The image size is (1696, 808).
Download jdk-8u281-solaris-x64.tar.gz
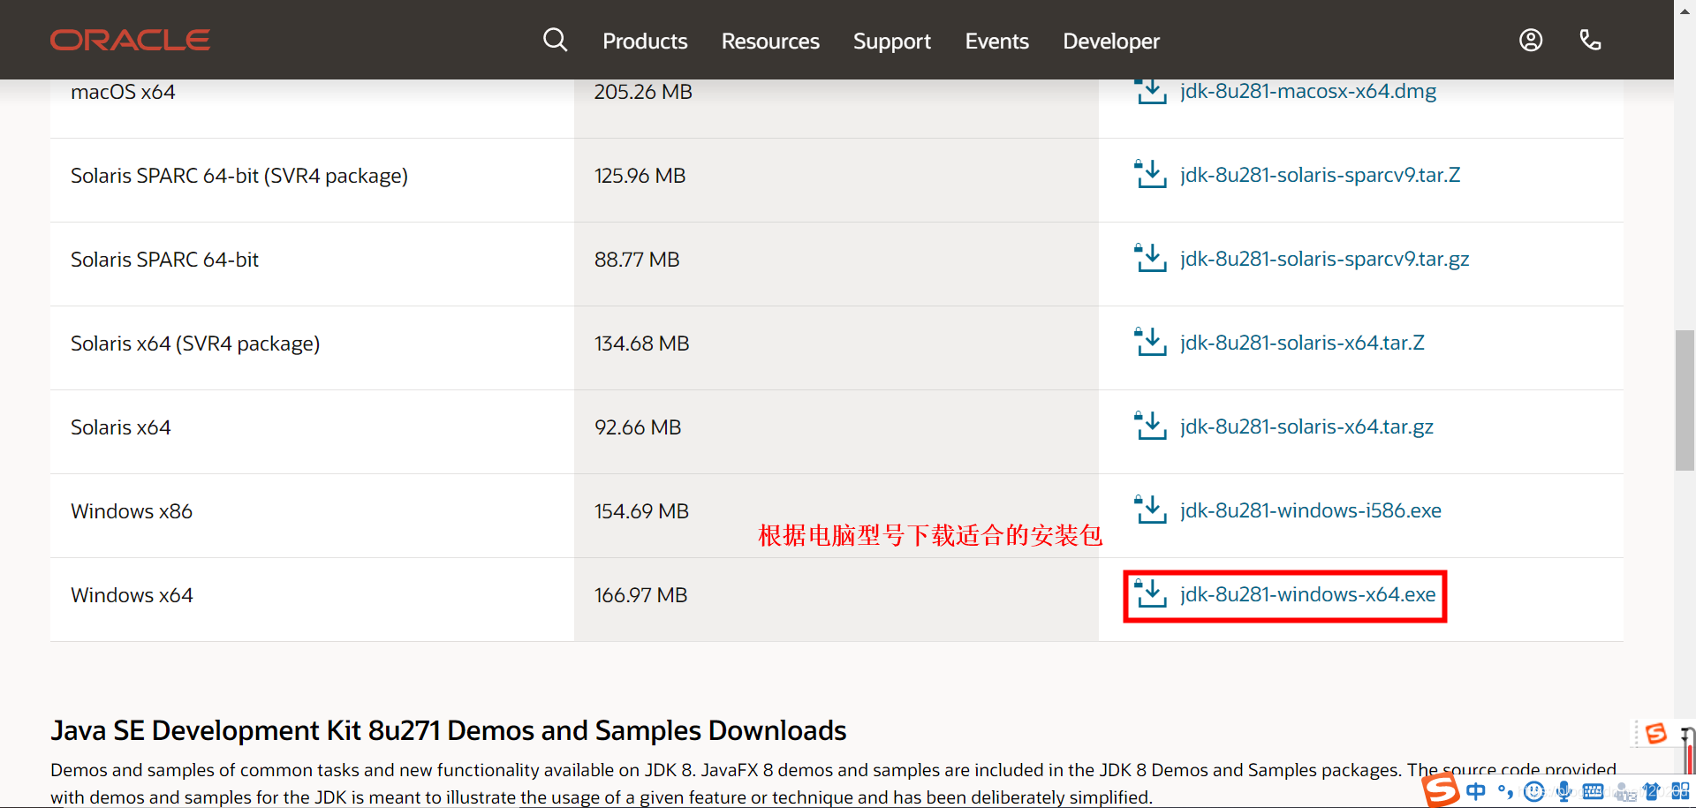click(1306, 427)
